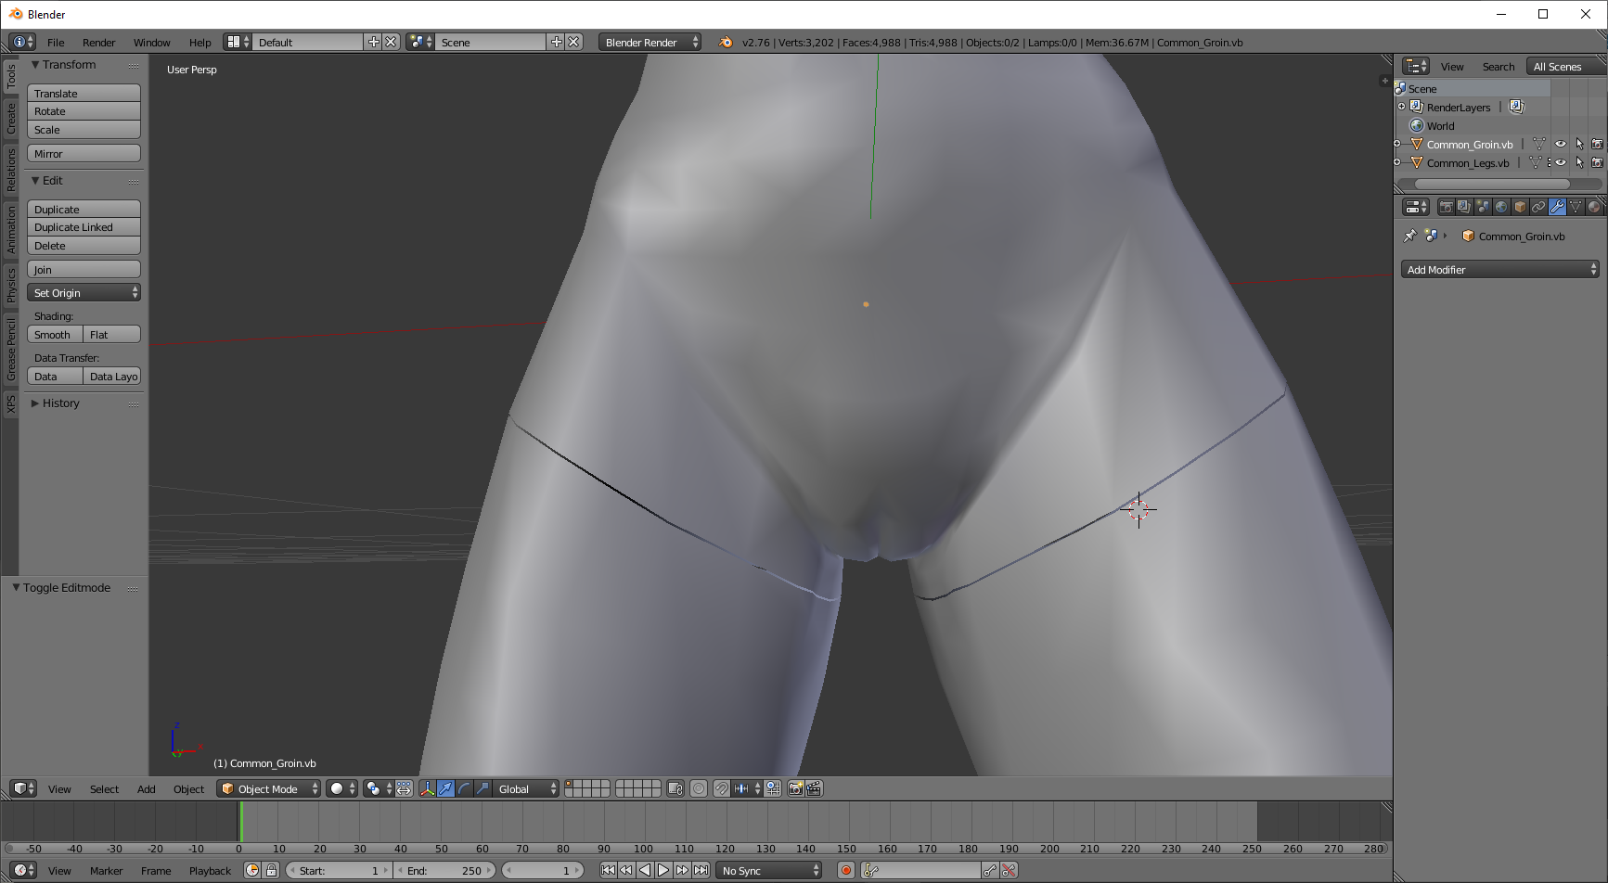The height and width of the screenshot is (883, 1608).
Task: Open Render Layers properties tab
Action: [1464, 207]
